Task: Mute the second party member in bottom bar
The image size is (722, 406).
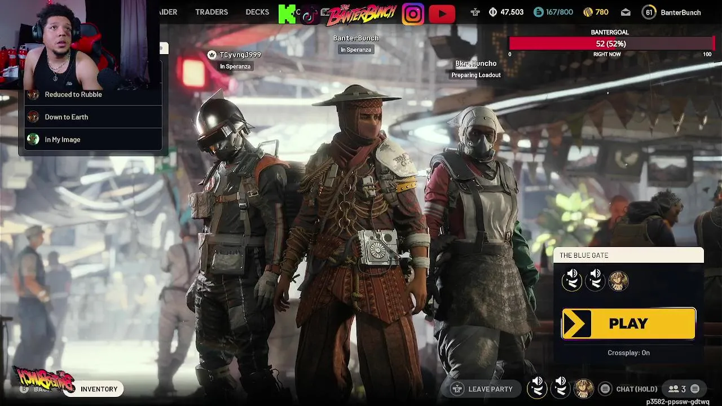Action: click(560, 388)
